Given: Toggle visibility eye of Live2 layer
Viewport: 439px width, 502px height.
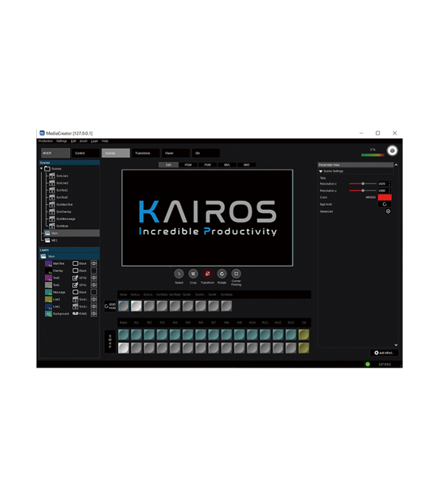Looking at the screenshot, I should [x=93, y=299].
